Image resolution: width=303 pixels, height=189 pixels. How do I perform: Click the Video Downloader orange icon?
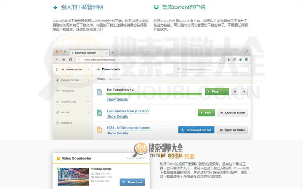(x=58, y=158)
